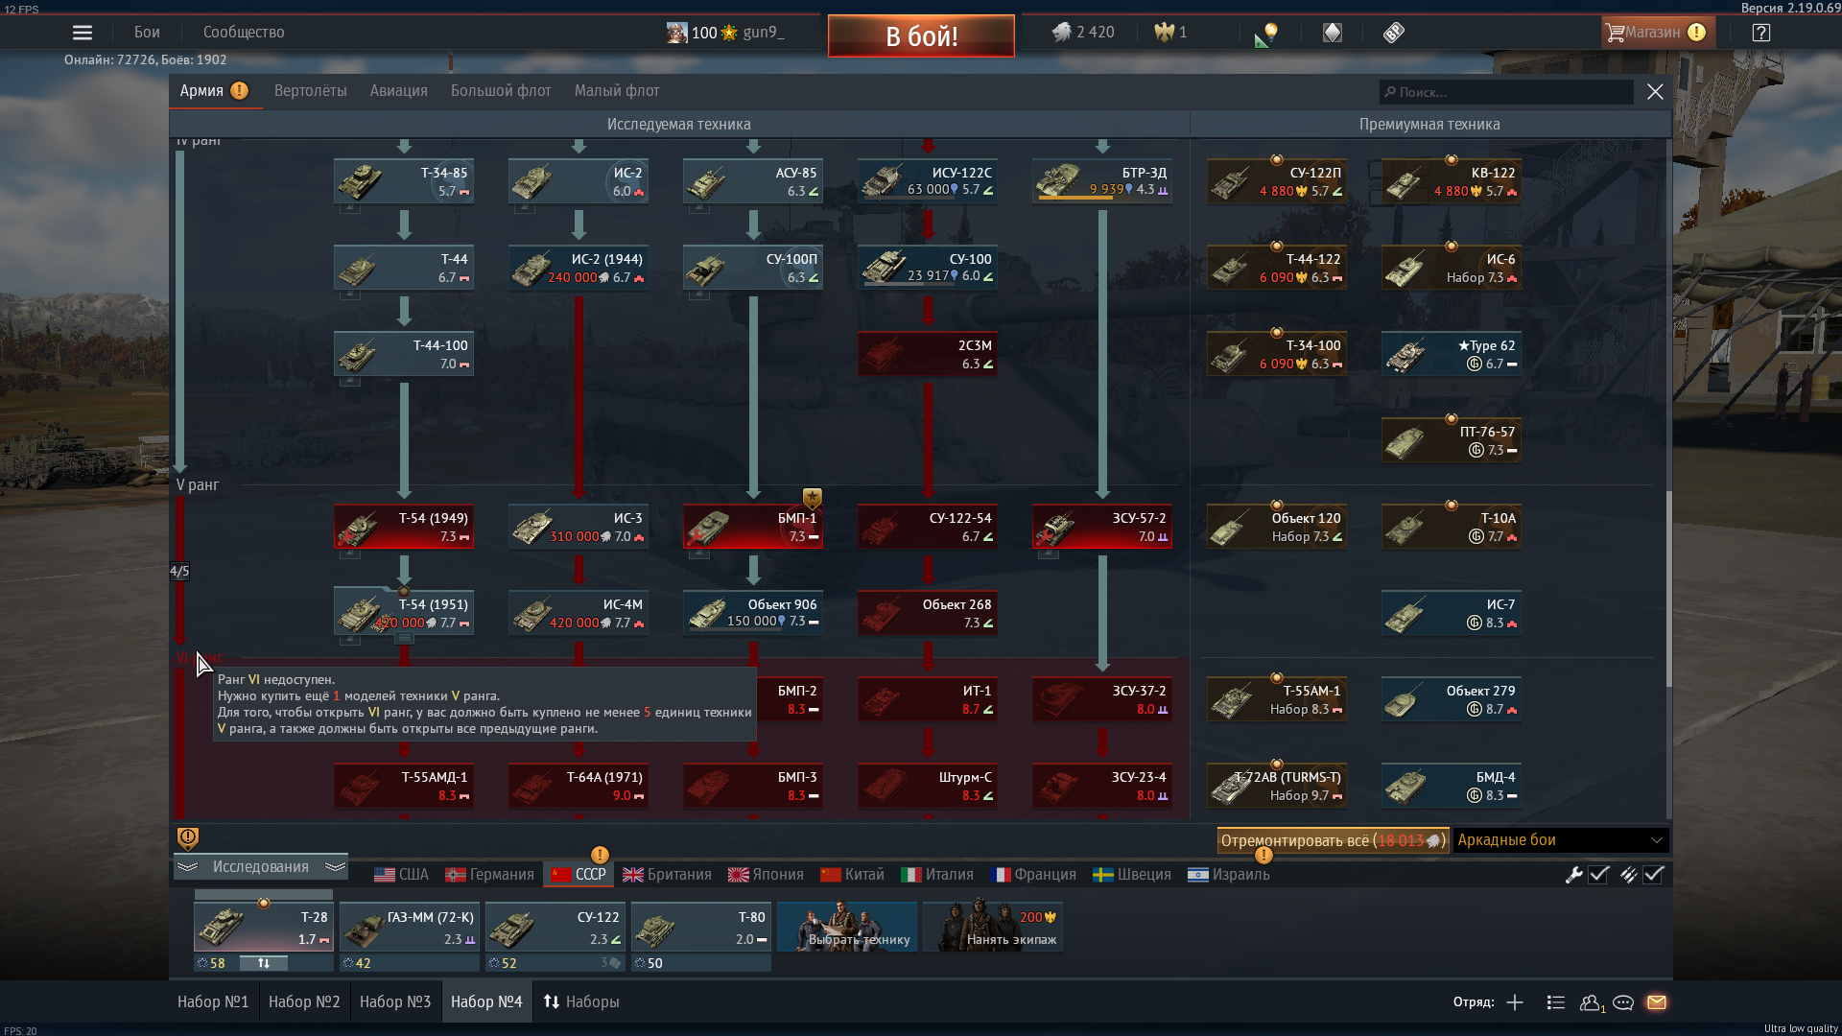
Task: Click the exclamation badge above СССР
Action: tap(600, 855)
